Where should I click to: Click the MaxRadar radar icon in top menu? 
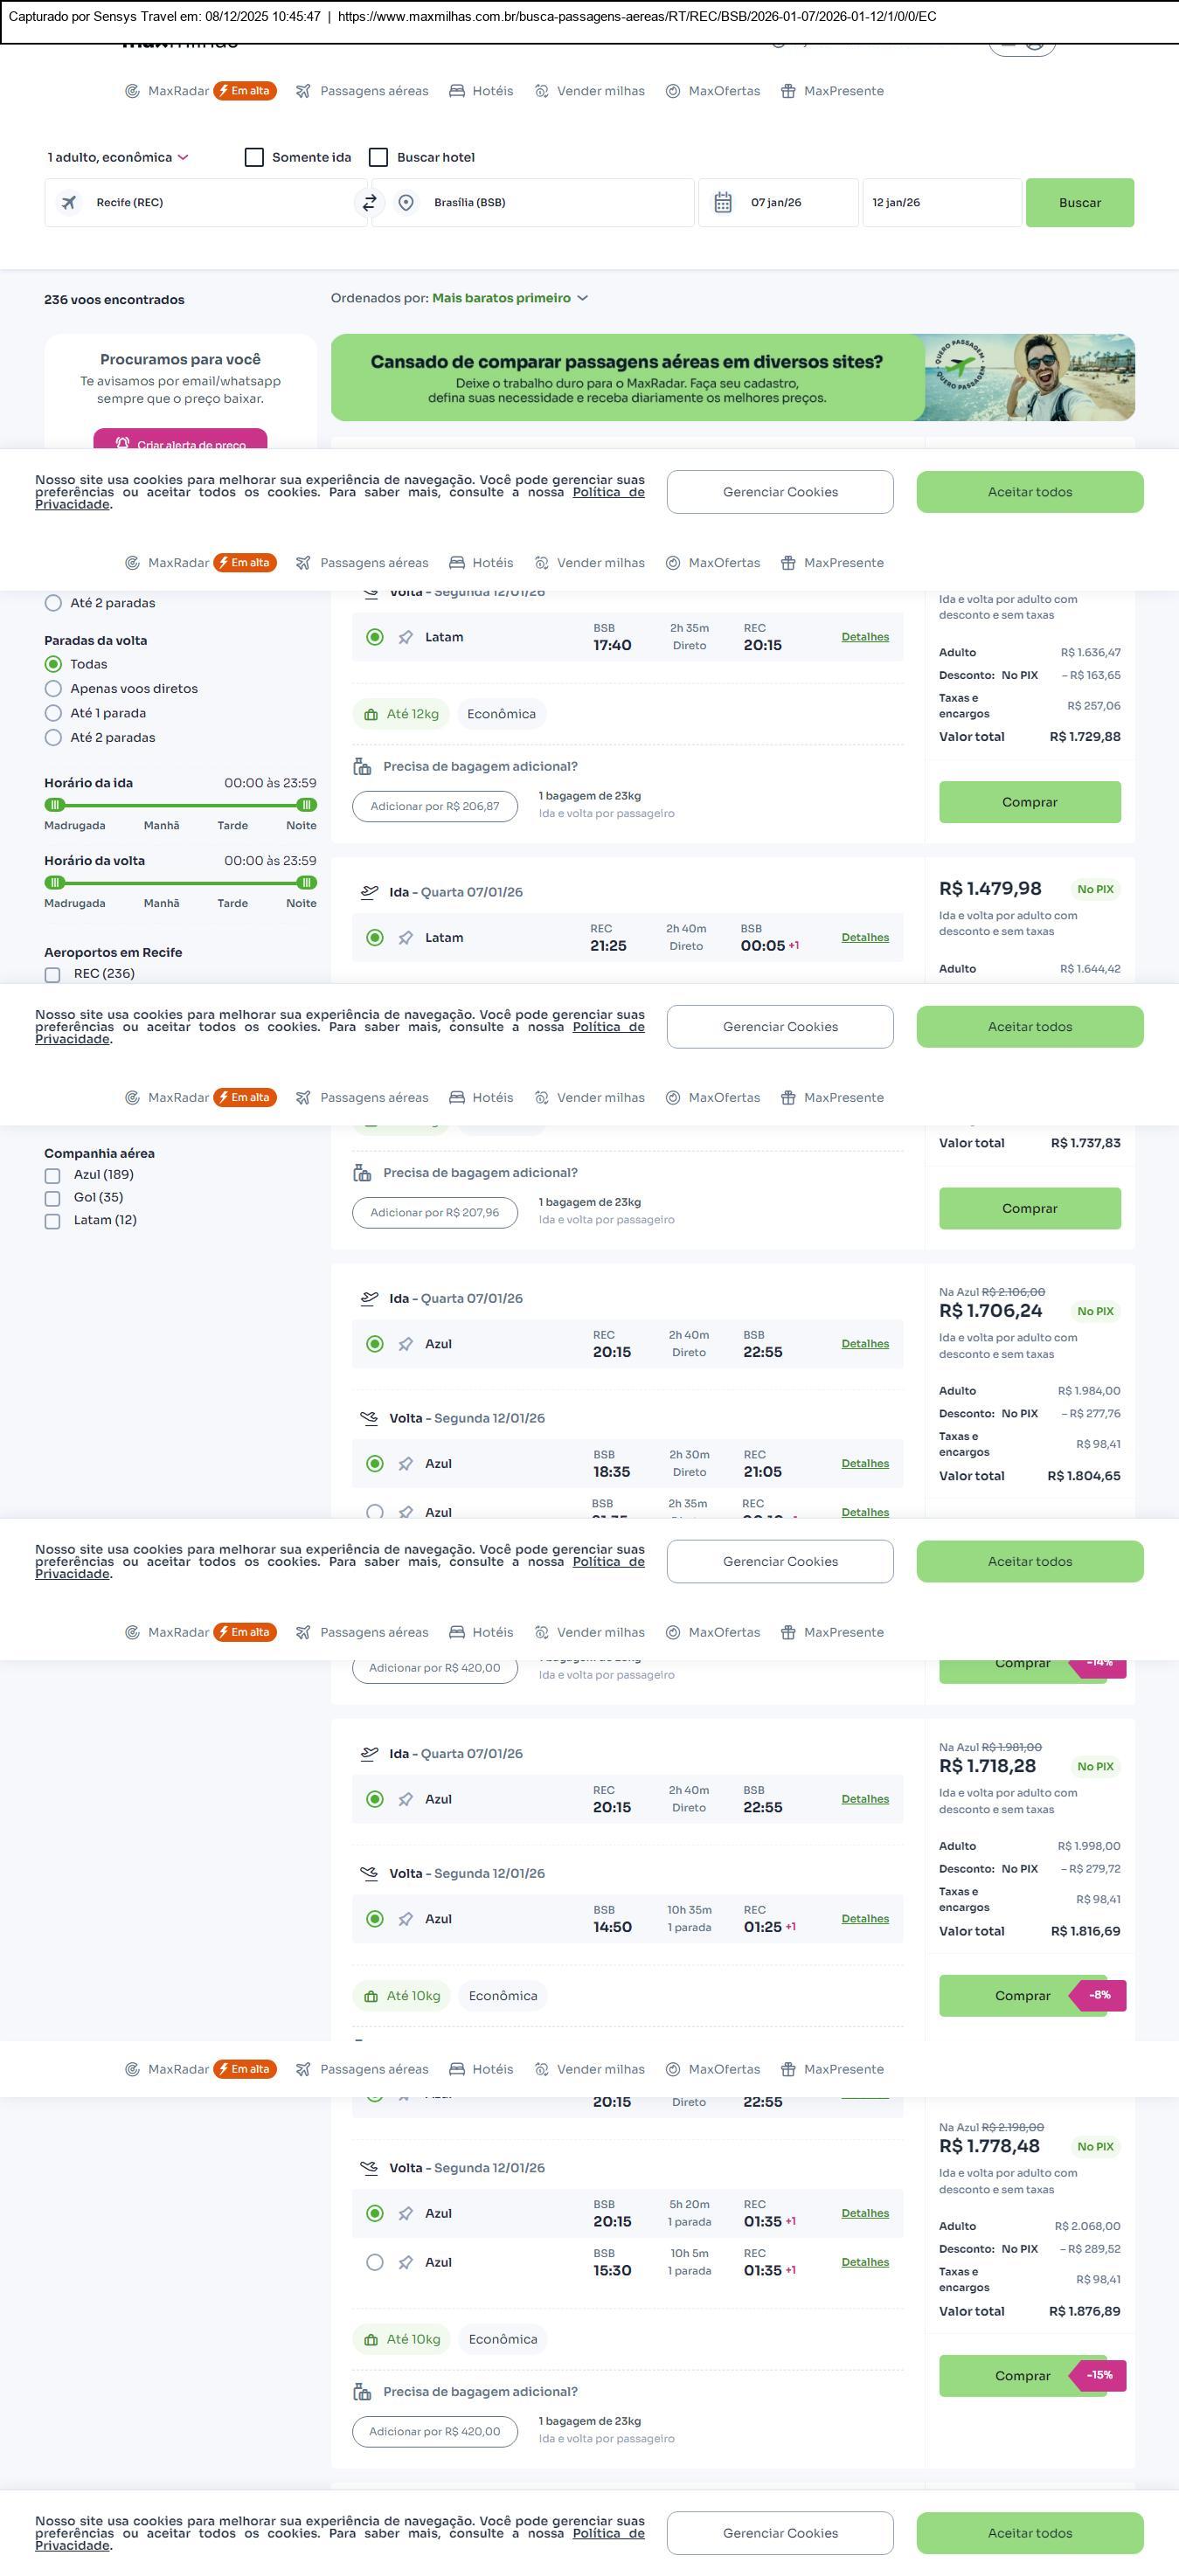point(132,91)
